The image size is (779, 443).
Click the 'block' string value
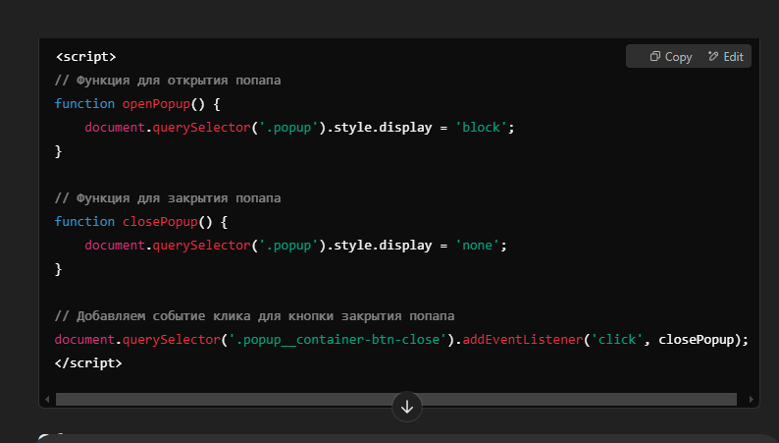pos(484,127)
